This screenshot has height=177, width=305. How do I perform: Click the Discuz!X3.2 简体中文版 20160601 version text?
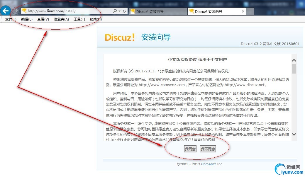point(270,44)
